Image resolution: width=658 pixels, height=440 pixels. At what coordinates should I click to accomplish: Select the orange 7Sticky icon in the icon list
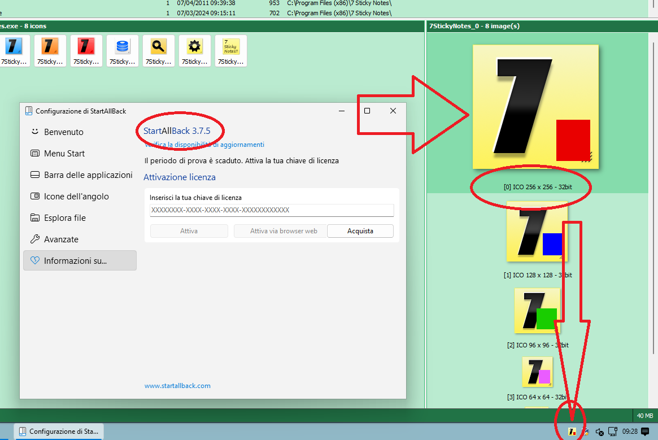pos(50,51)
